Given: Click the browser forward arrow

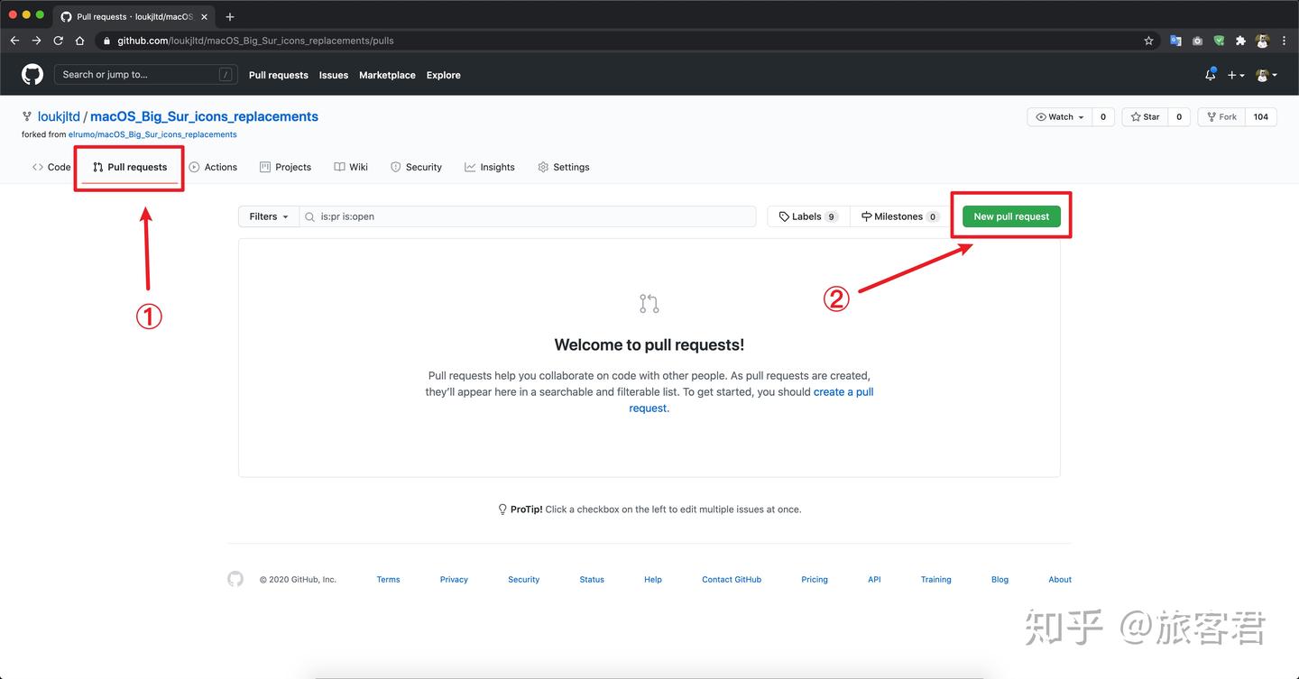Looking at the screenshot, I should point(36,41).
